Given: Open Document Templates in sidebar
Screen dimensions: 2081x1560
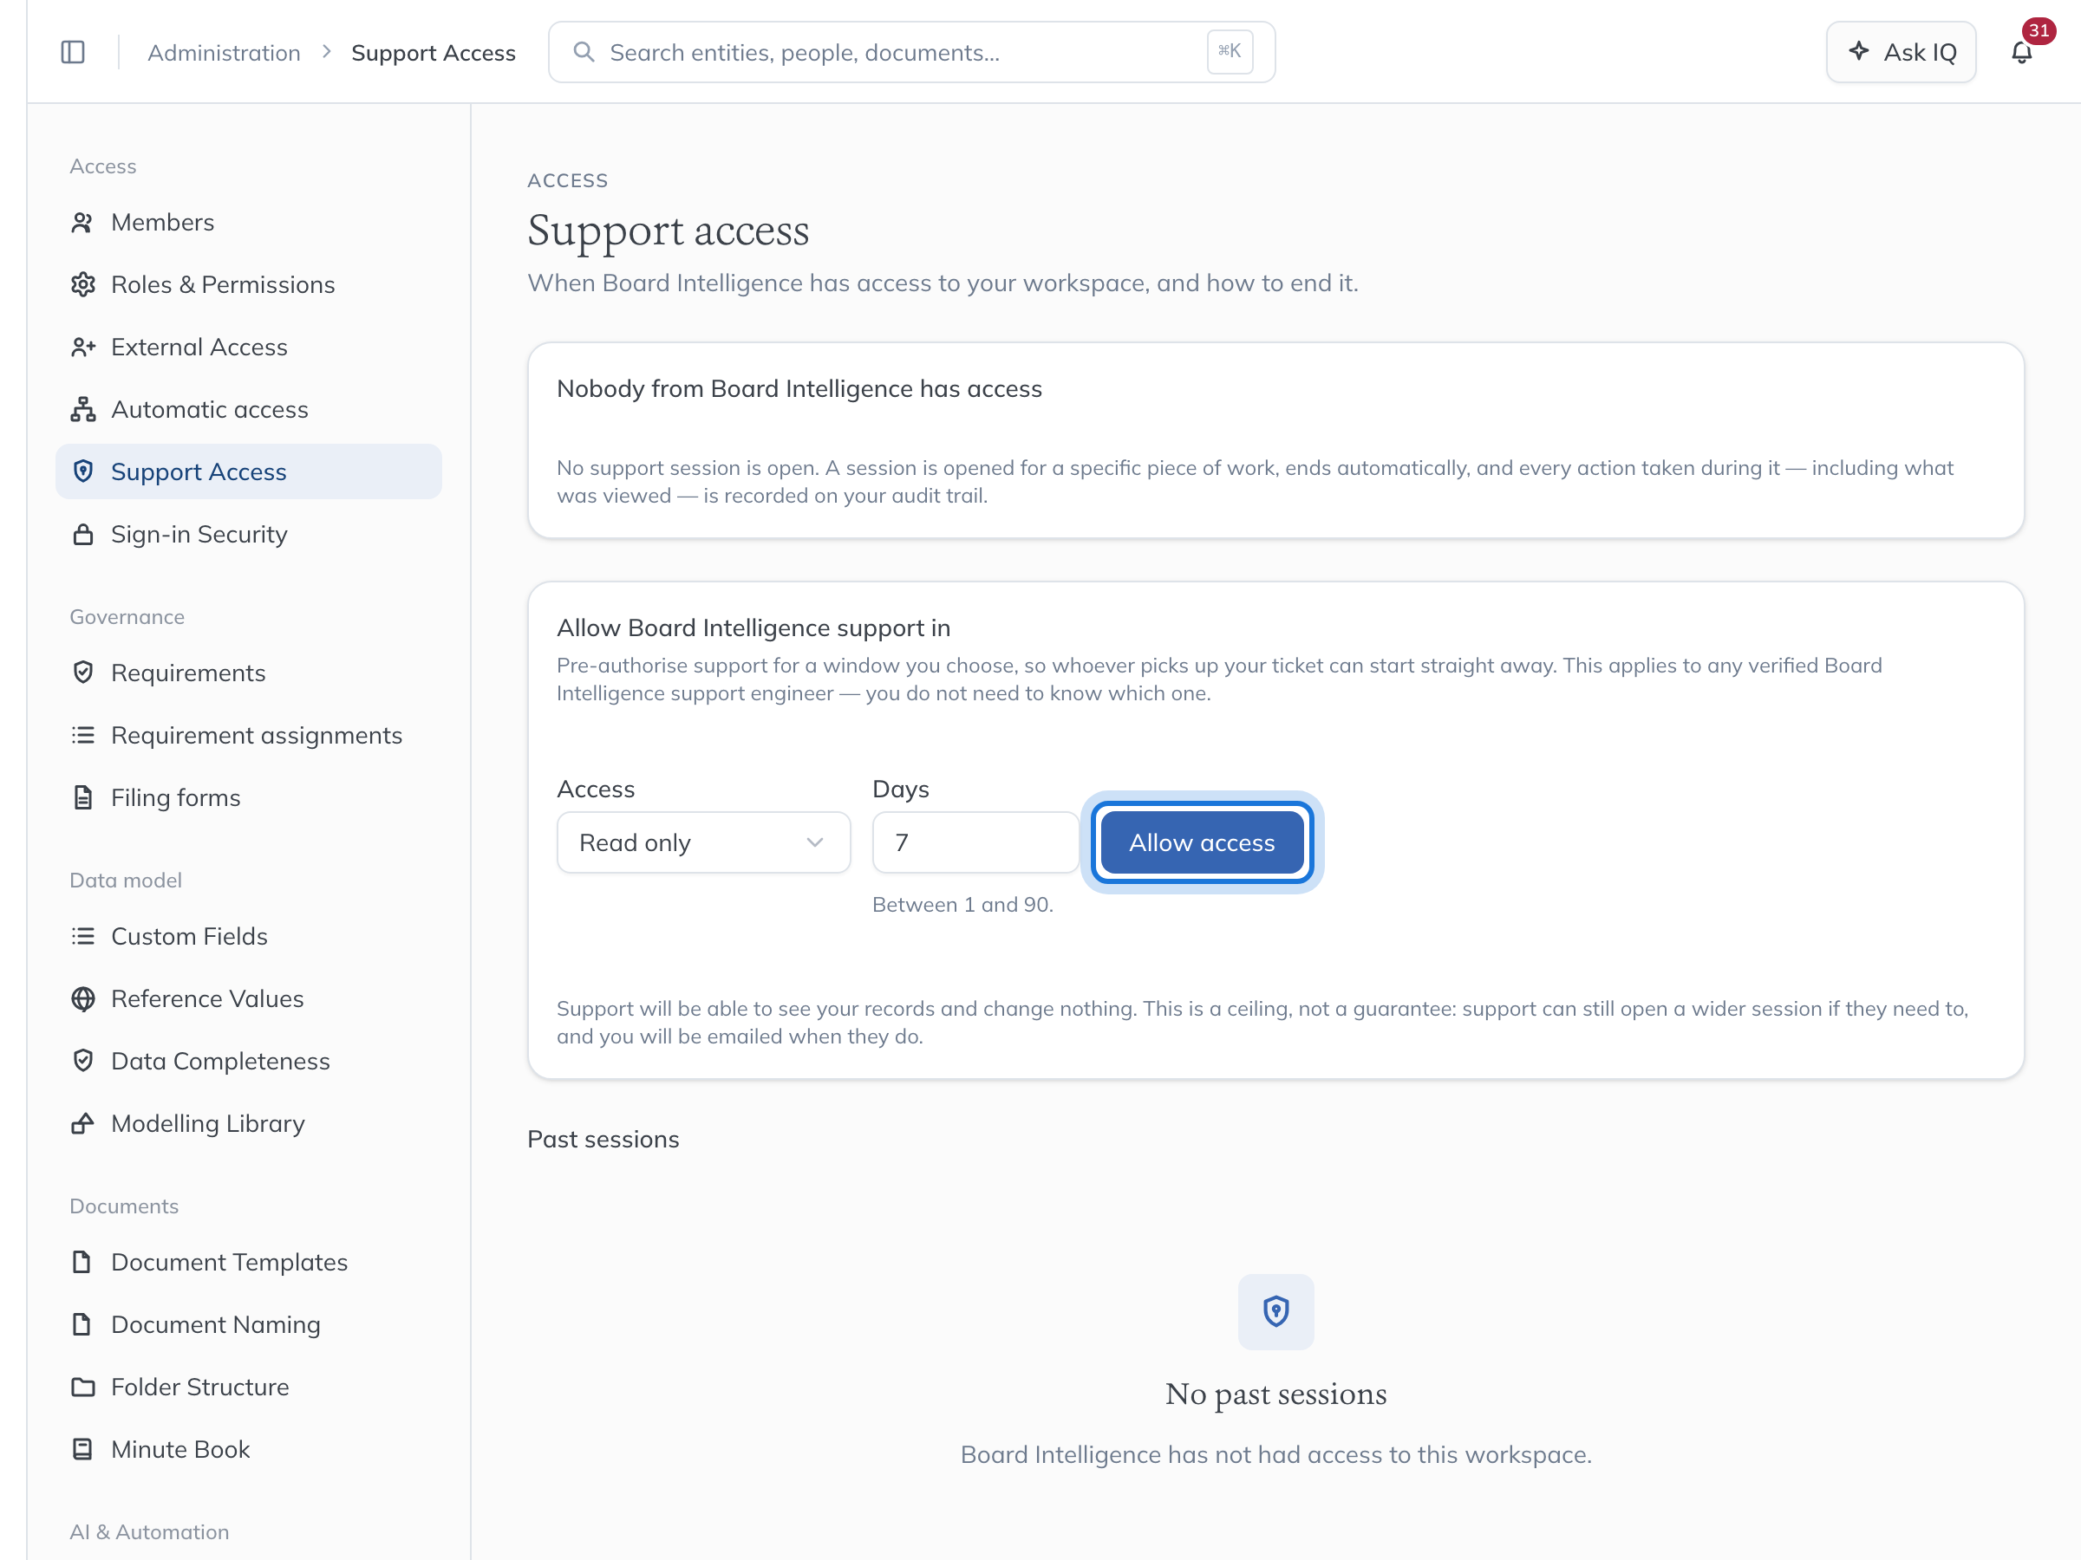Looking at the screenshot, I should [x=248, y=1262].
